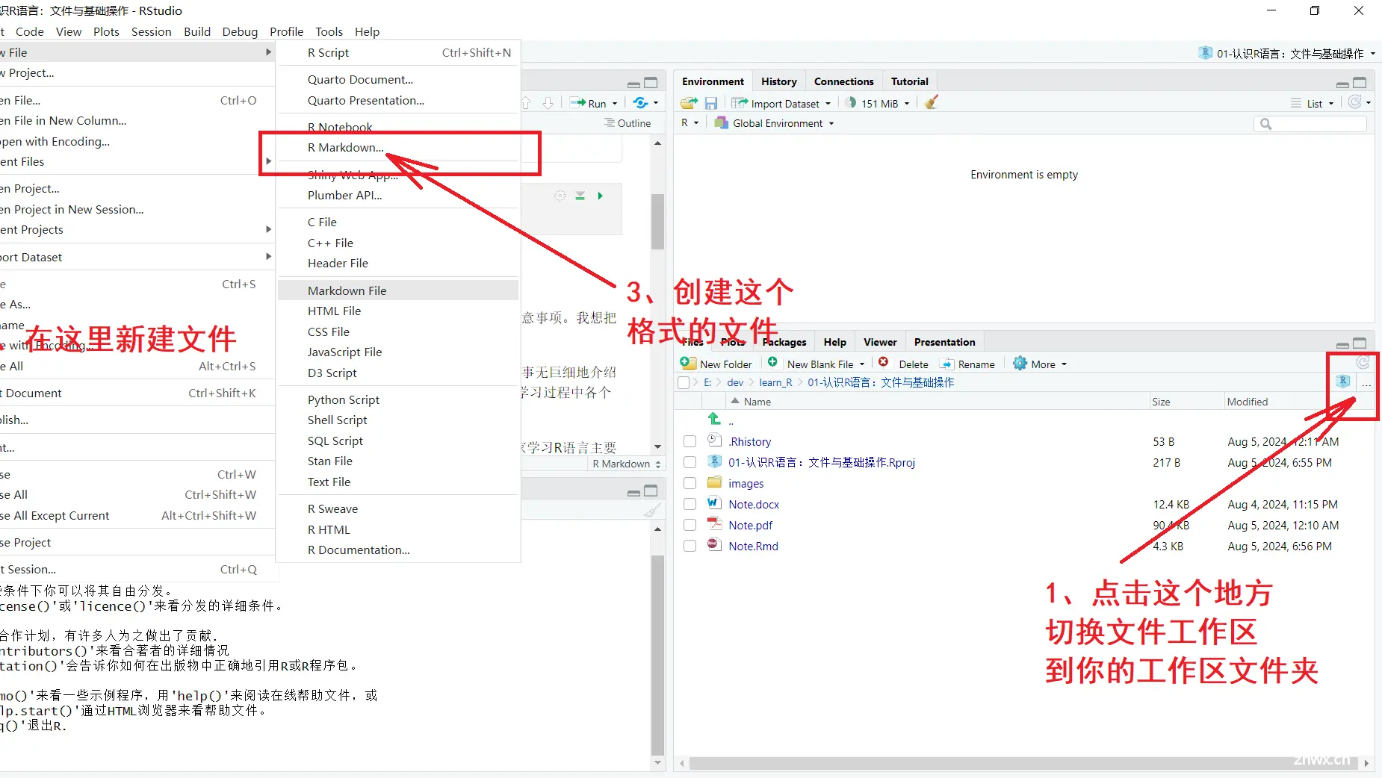Click the Files pane horizontal scrollbar
This screenshot has width=1382, height=778.
click(1023, 763)
